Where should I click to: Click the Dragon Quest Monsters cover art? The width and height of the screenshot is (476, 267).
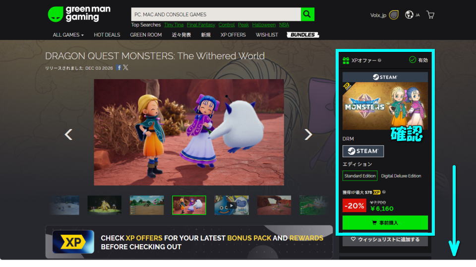[385, 106]
